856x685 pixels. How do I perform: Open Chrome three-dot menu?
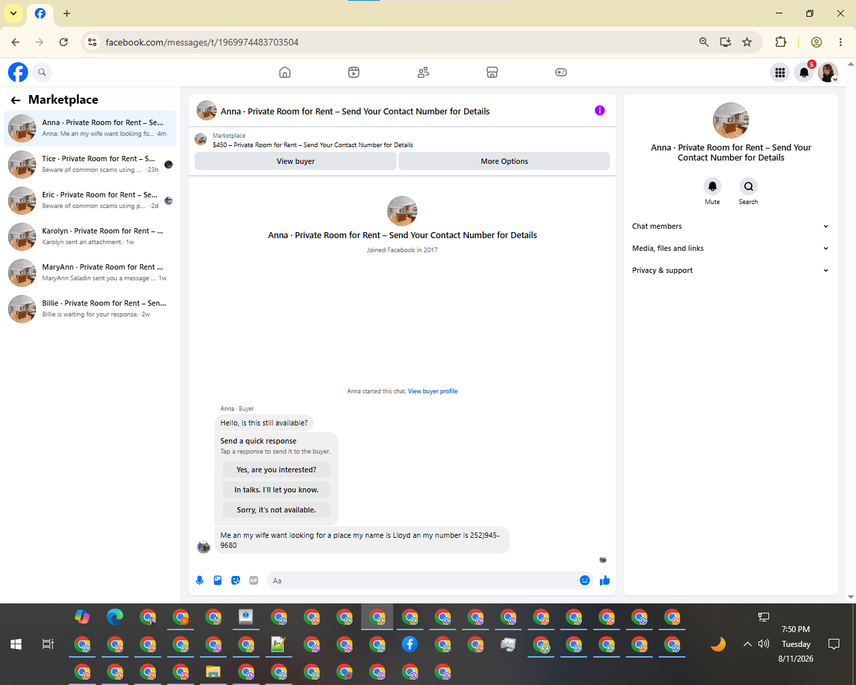tap(841, 42)
